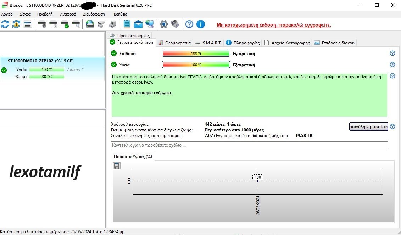
Task: Open the Διαμόρφωση menu
Action: pos(94,14)
